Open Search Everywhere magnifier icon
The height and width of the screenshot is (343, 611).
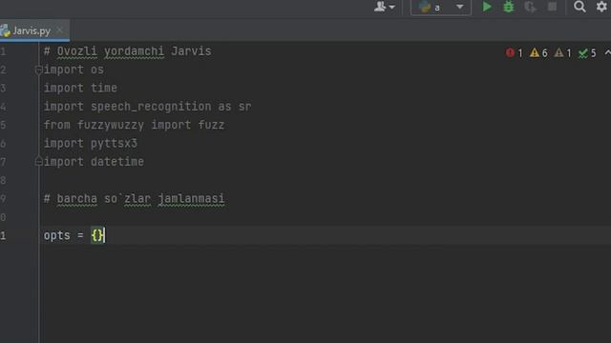coord(579,7)
